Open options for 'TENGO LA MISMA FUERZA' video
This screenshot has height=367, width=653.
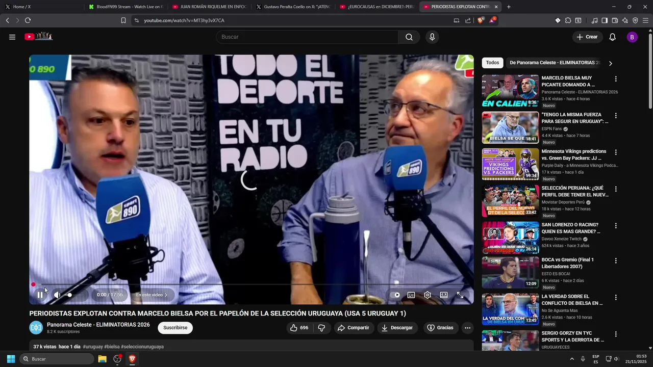616,116
